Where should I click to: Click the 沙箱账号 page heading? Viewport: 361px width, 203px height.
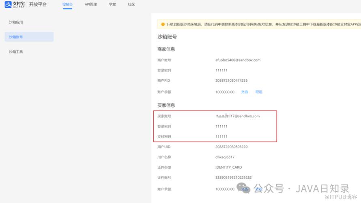[x=167, y=37]
